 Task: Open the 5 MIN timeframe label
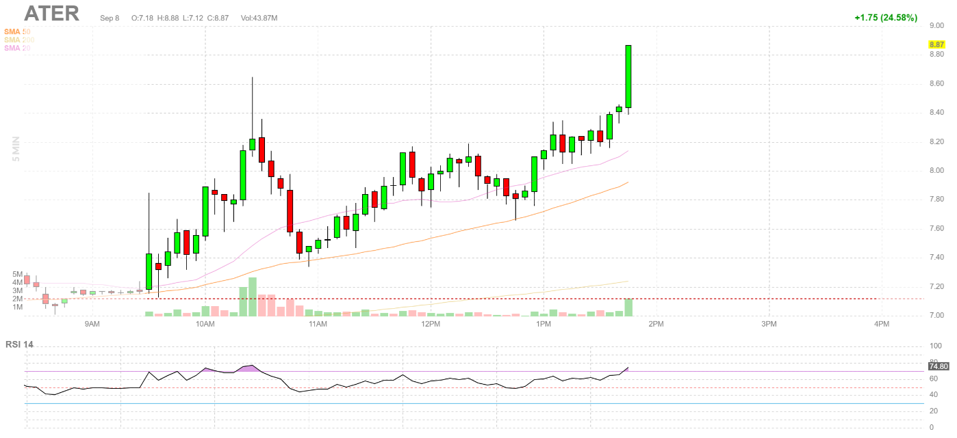[16, 149]
